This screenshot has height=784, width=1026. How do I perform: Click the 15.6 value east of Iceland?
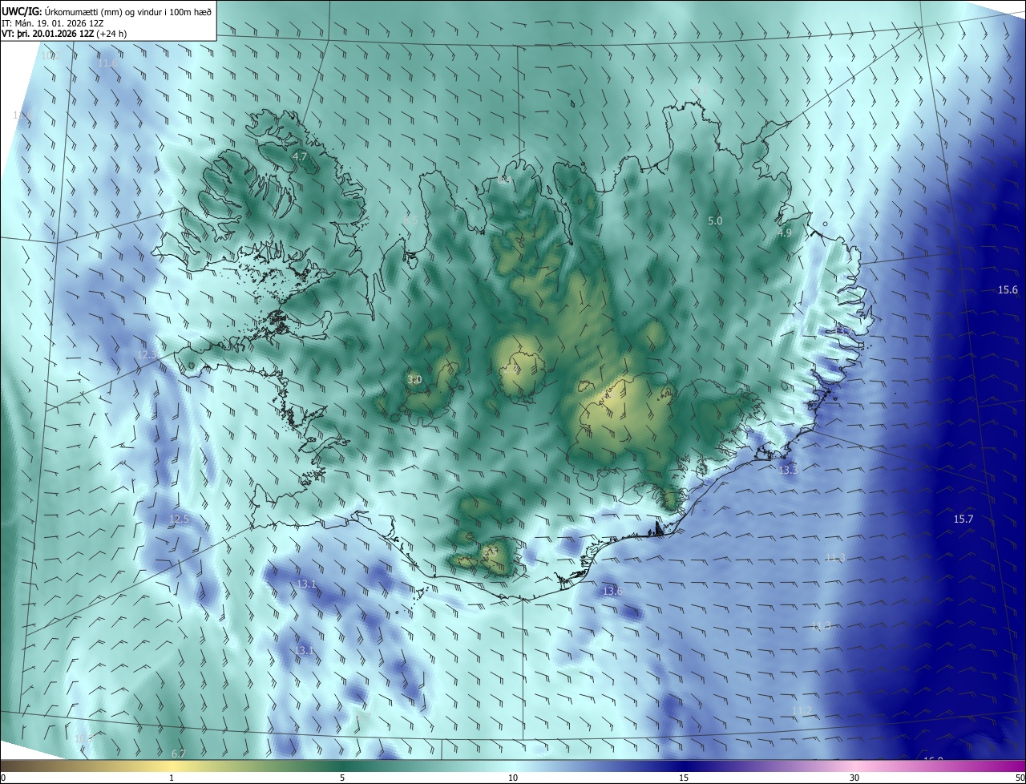pyautogui.click(x=1008, y=290)
